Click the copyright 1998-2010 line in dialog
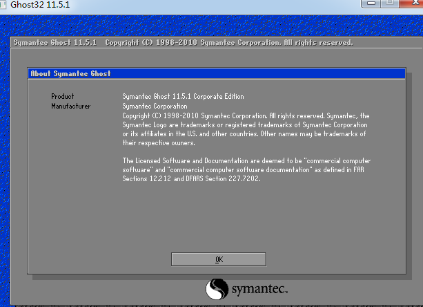Screen dimensions: 423x307 [246, 115]
